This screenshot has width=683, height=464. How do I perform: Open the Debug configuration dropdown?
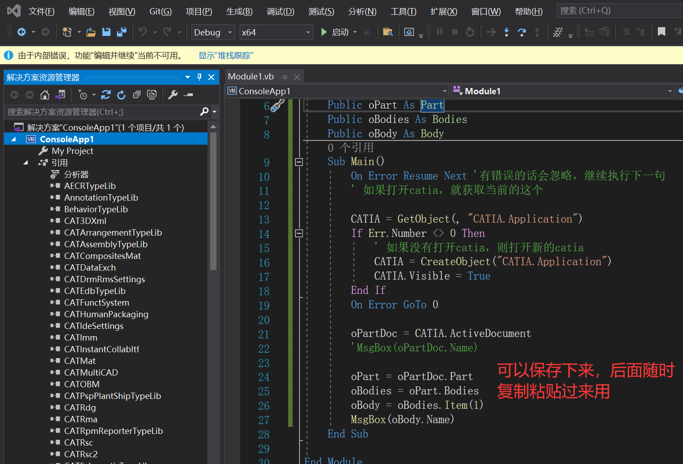(x=213, y=32)
